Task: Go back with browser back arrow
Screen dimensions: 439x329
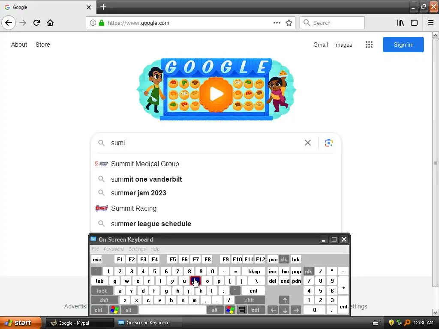Action: click(9, 23)
